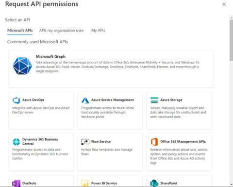This screenshot has width=233, height=187.
Task: Select the Flow Service icon
Action: (x=85, y=142)
